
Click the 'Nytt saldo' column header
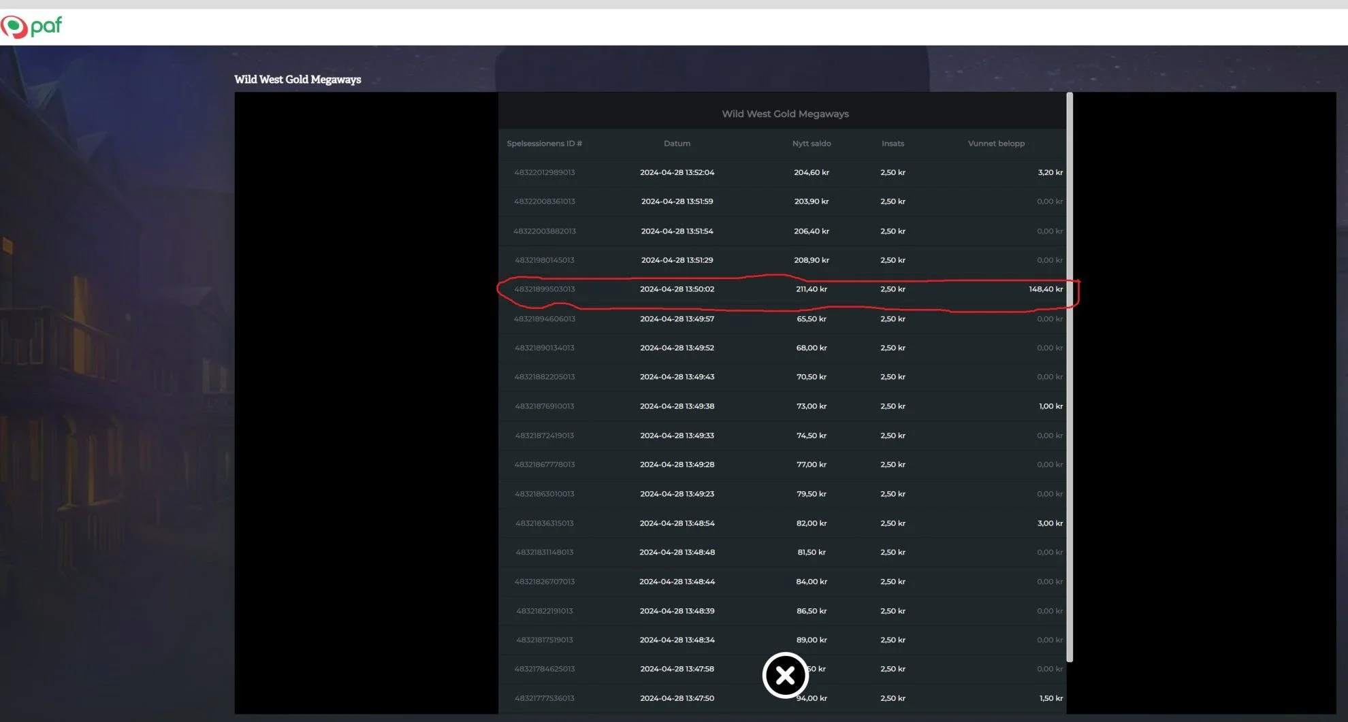pos(812,144)
